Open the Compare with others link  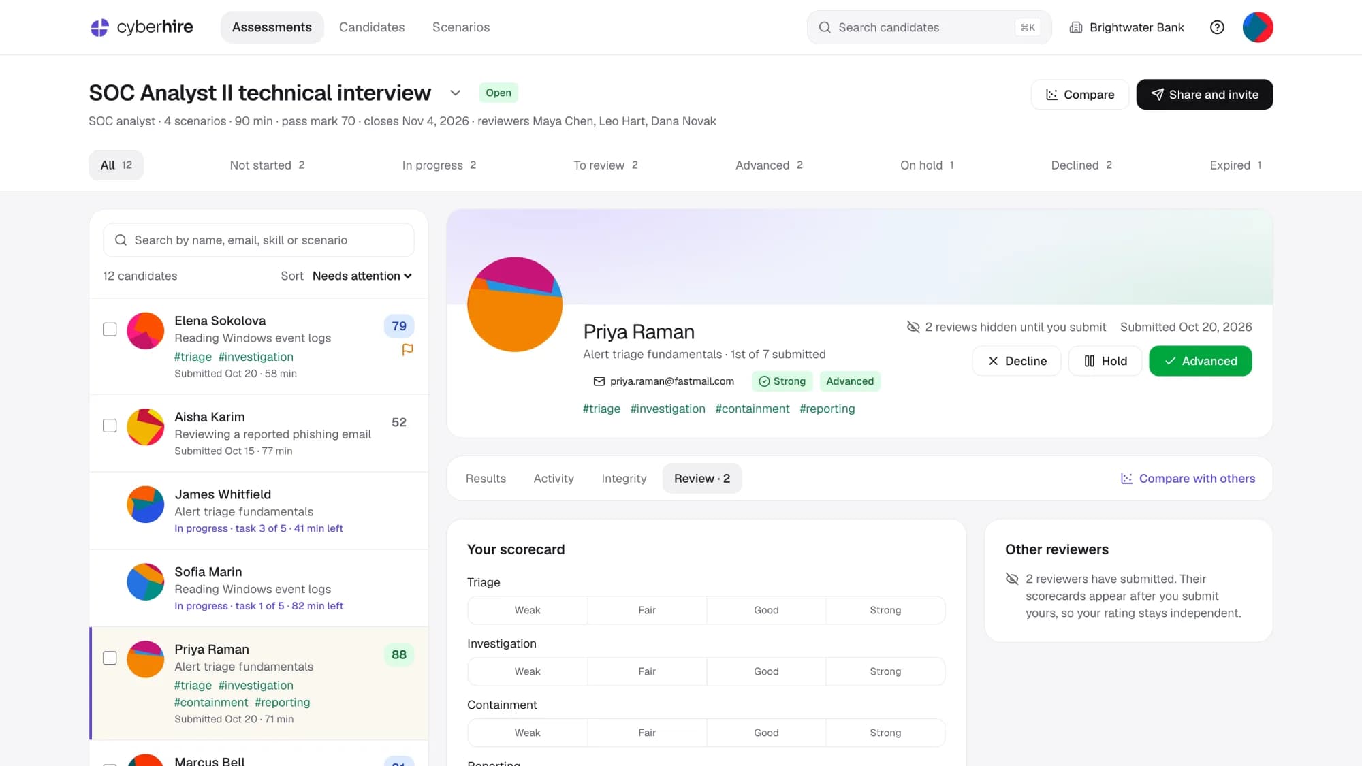click(1188, 479)
